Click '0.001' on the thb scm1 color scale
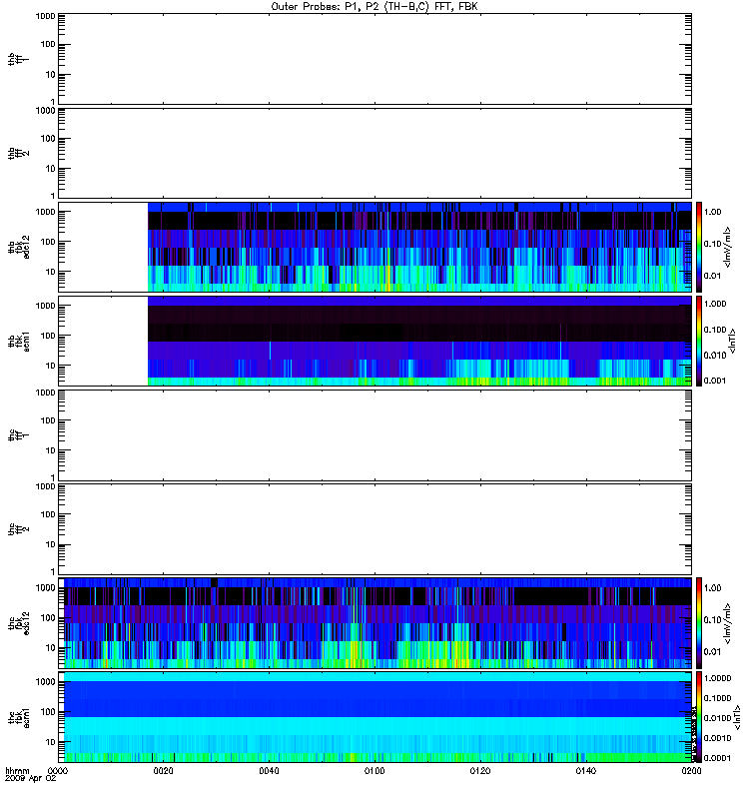The height and width of the screenshot is (799, 749). coord(715,381)
